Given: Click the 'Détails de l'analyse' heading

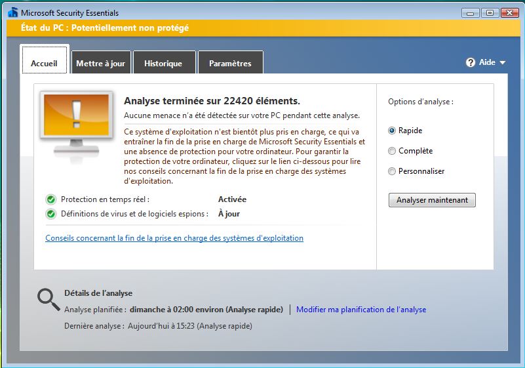Looking at the screenshot, I should [98, 293].
